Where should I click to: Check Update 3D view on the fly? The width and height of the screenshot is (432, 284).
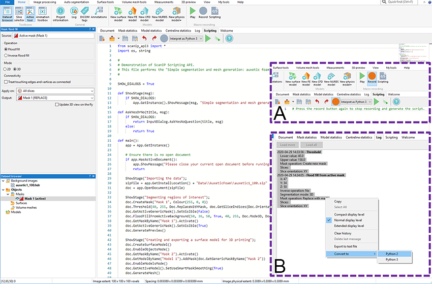click(x=56, y=104)
